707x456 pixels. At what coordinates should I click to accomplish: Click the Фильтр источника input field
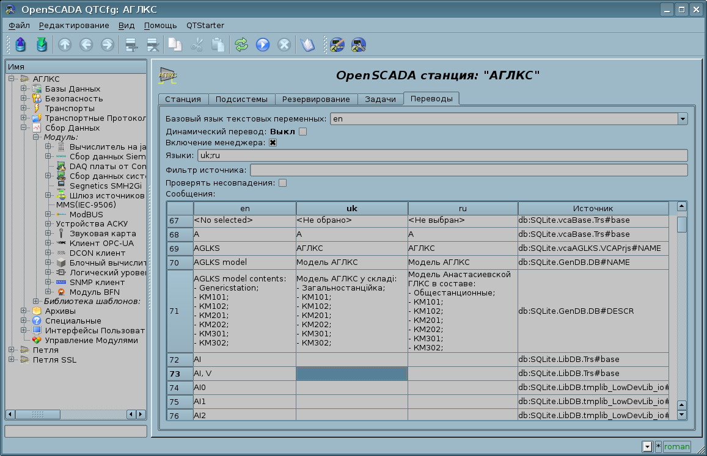[469, 170]
